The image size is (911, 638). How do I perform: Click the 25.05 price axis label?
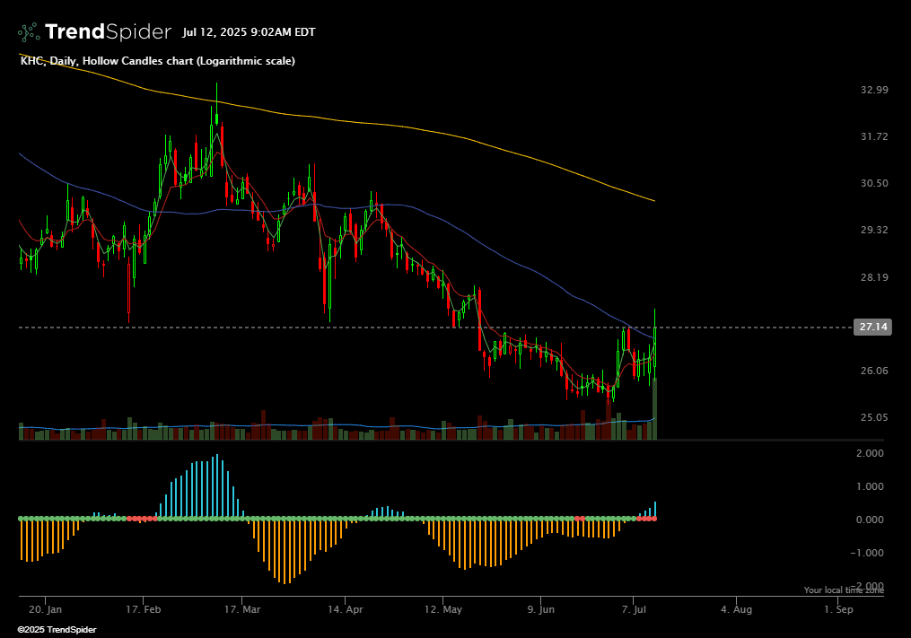click(873, 417)
